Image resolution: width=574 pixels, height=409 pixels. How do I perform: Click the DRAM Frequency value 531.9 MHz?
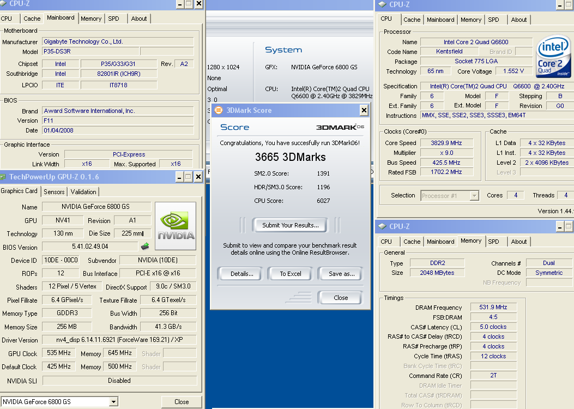pyautogui.click(x=493, y=307)
